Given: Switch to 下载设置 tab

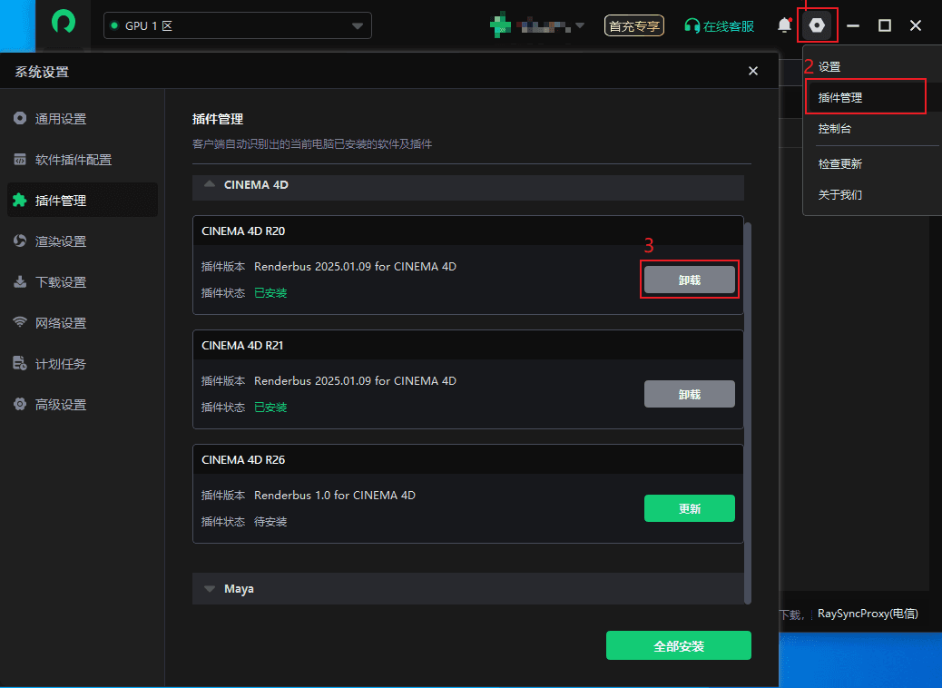Looking at the screenshot, I should (83, 281).
